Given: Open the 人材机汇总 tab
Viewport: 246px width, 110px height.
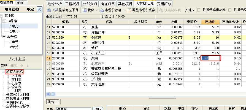Looking at the screenshot, I should [x=145, y=4].
